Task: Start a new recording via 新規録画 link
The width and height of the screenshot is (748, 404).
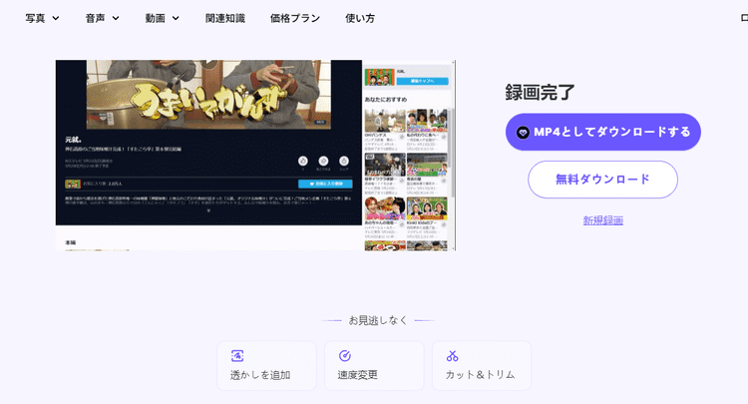Action: point(603,220)
